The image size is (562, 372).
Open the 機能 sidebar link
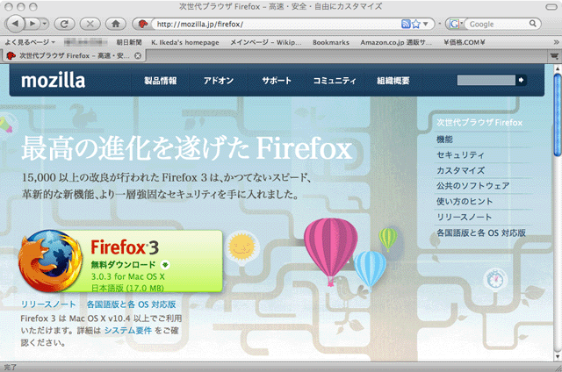[444, 139]
